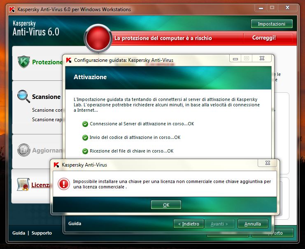
Task: Click the green checkmark for Invio del codice
Action: tap(85, 137)
